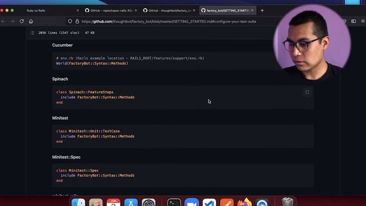The image size is (366, 206).
Task: Save page to Pocket
Action: [x=344, y=21]
